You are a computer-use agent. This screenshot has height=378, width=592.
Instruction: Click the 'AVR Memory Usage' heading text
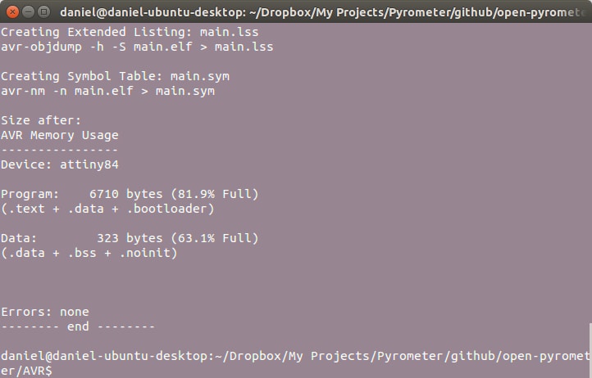[60, 135]
